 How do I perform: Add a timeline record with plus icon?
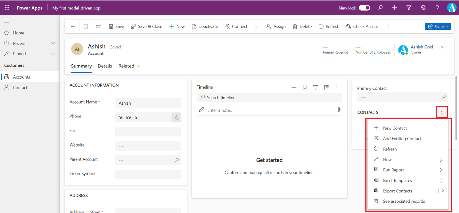(x=294, y=87)
